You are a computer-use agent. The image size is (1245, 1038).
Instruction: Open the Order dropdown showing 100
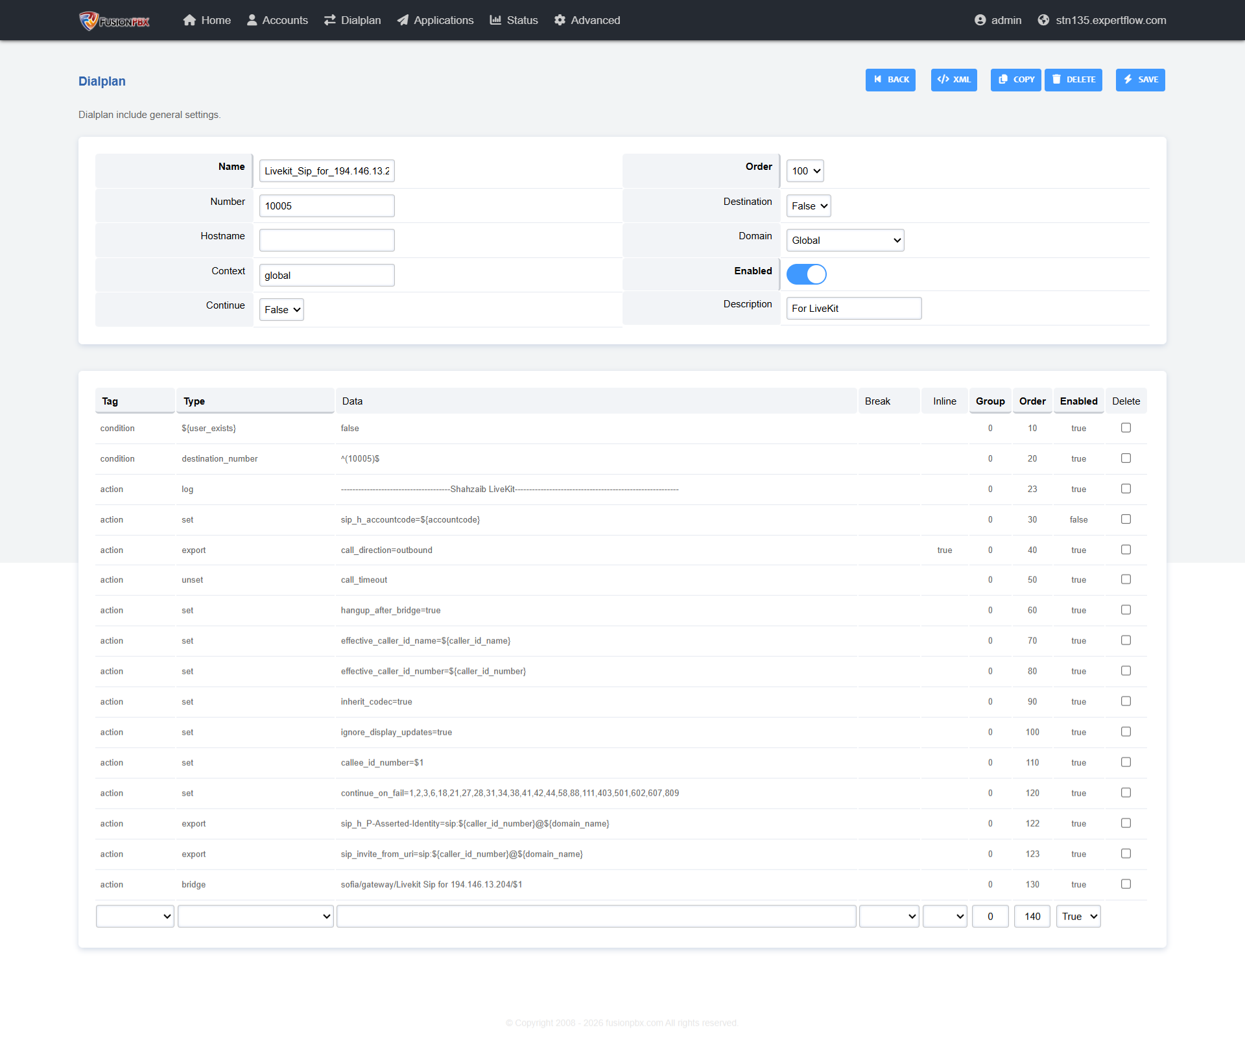805,171
